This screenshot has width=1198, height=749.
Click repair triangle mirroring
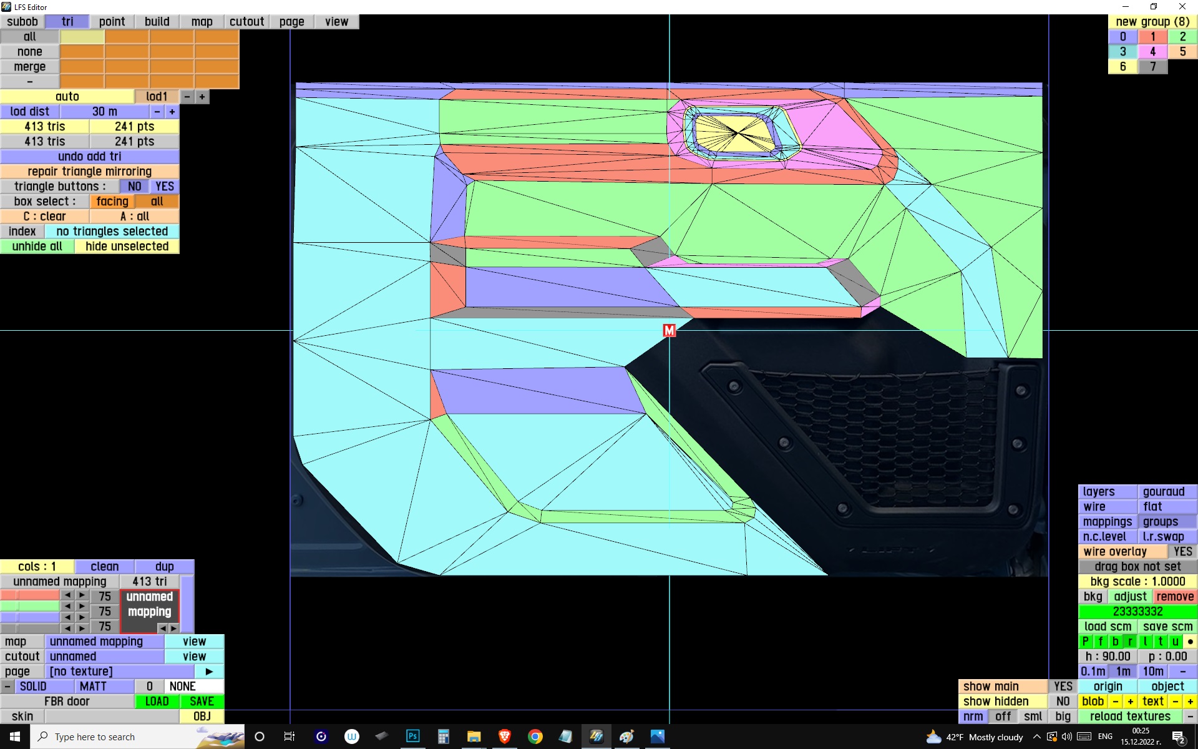(89, 172)
